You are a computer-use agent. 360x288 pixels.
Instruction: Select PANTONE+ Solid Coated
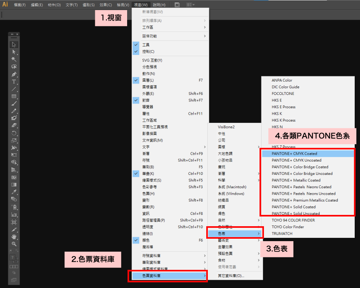(308, 207)
